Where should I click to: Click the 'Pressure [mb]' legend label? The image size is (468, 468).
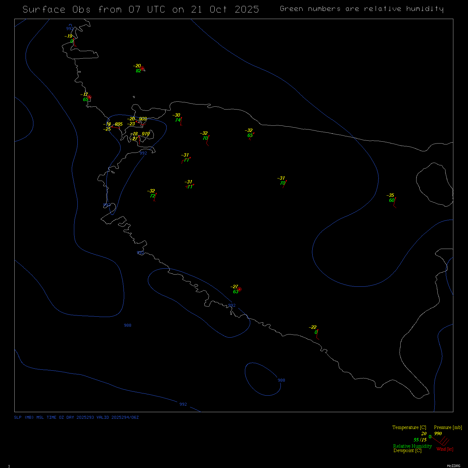point(448,427)
